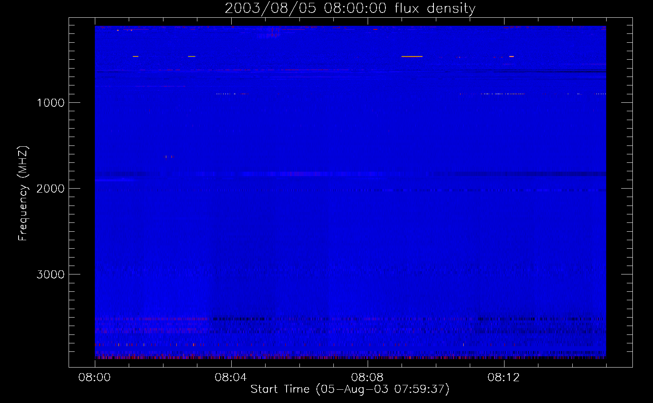
Task: Click the 08:04 time tick label
Action: [x=231, y=378]
